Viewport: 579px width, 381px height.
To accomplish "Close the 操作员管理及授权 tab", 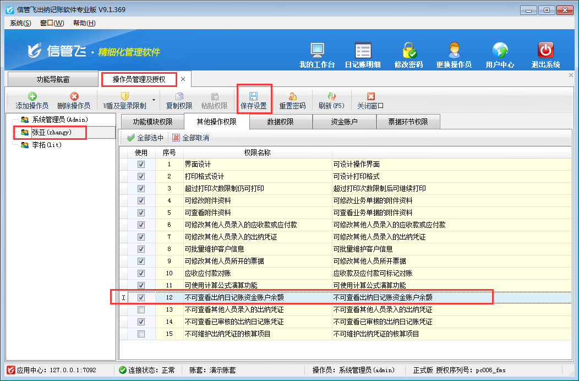I will click(x=183, y=79).
